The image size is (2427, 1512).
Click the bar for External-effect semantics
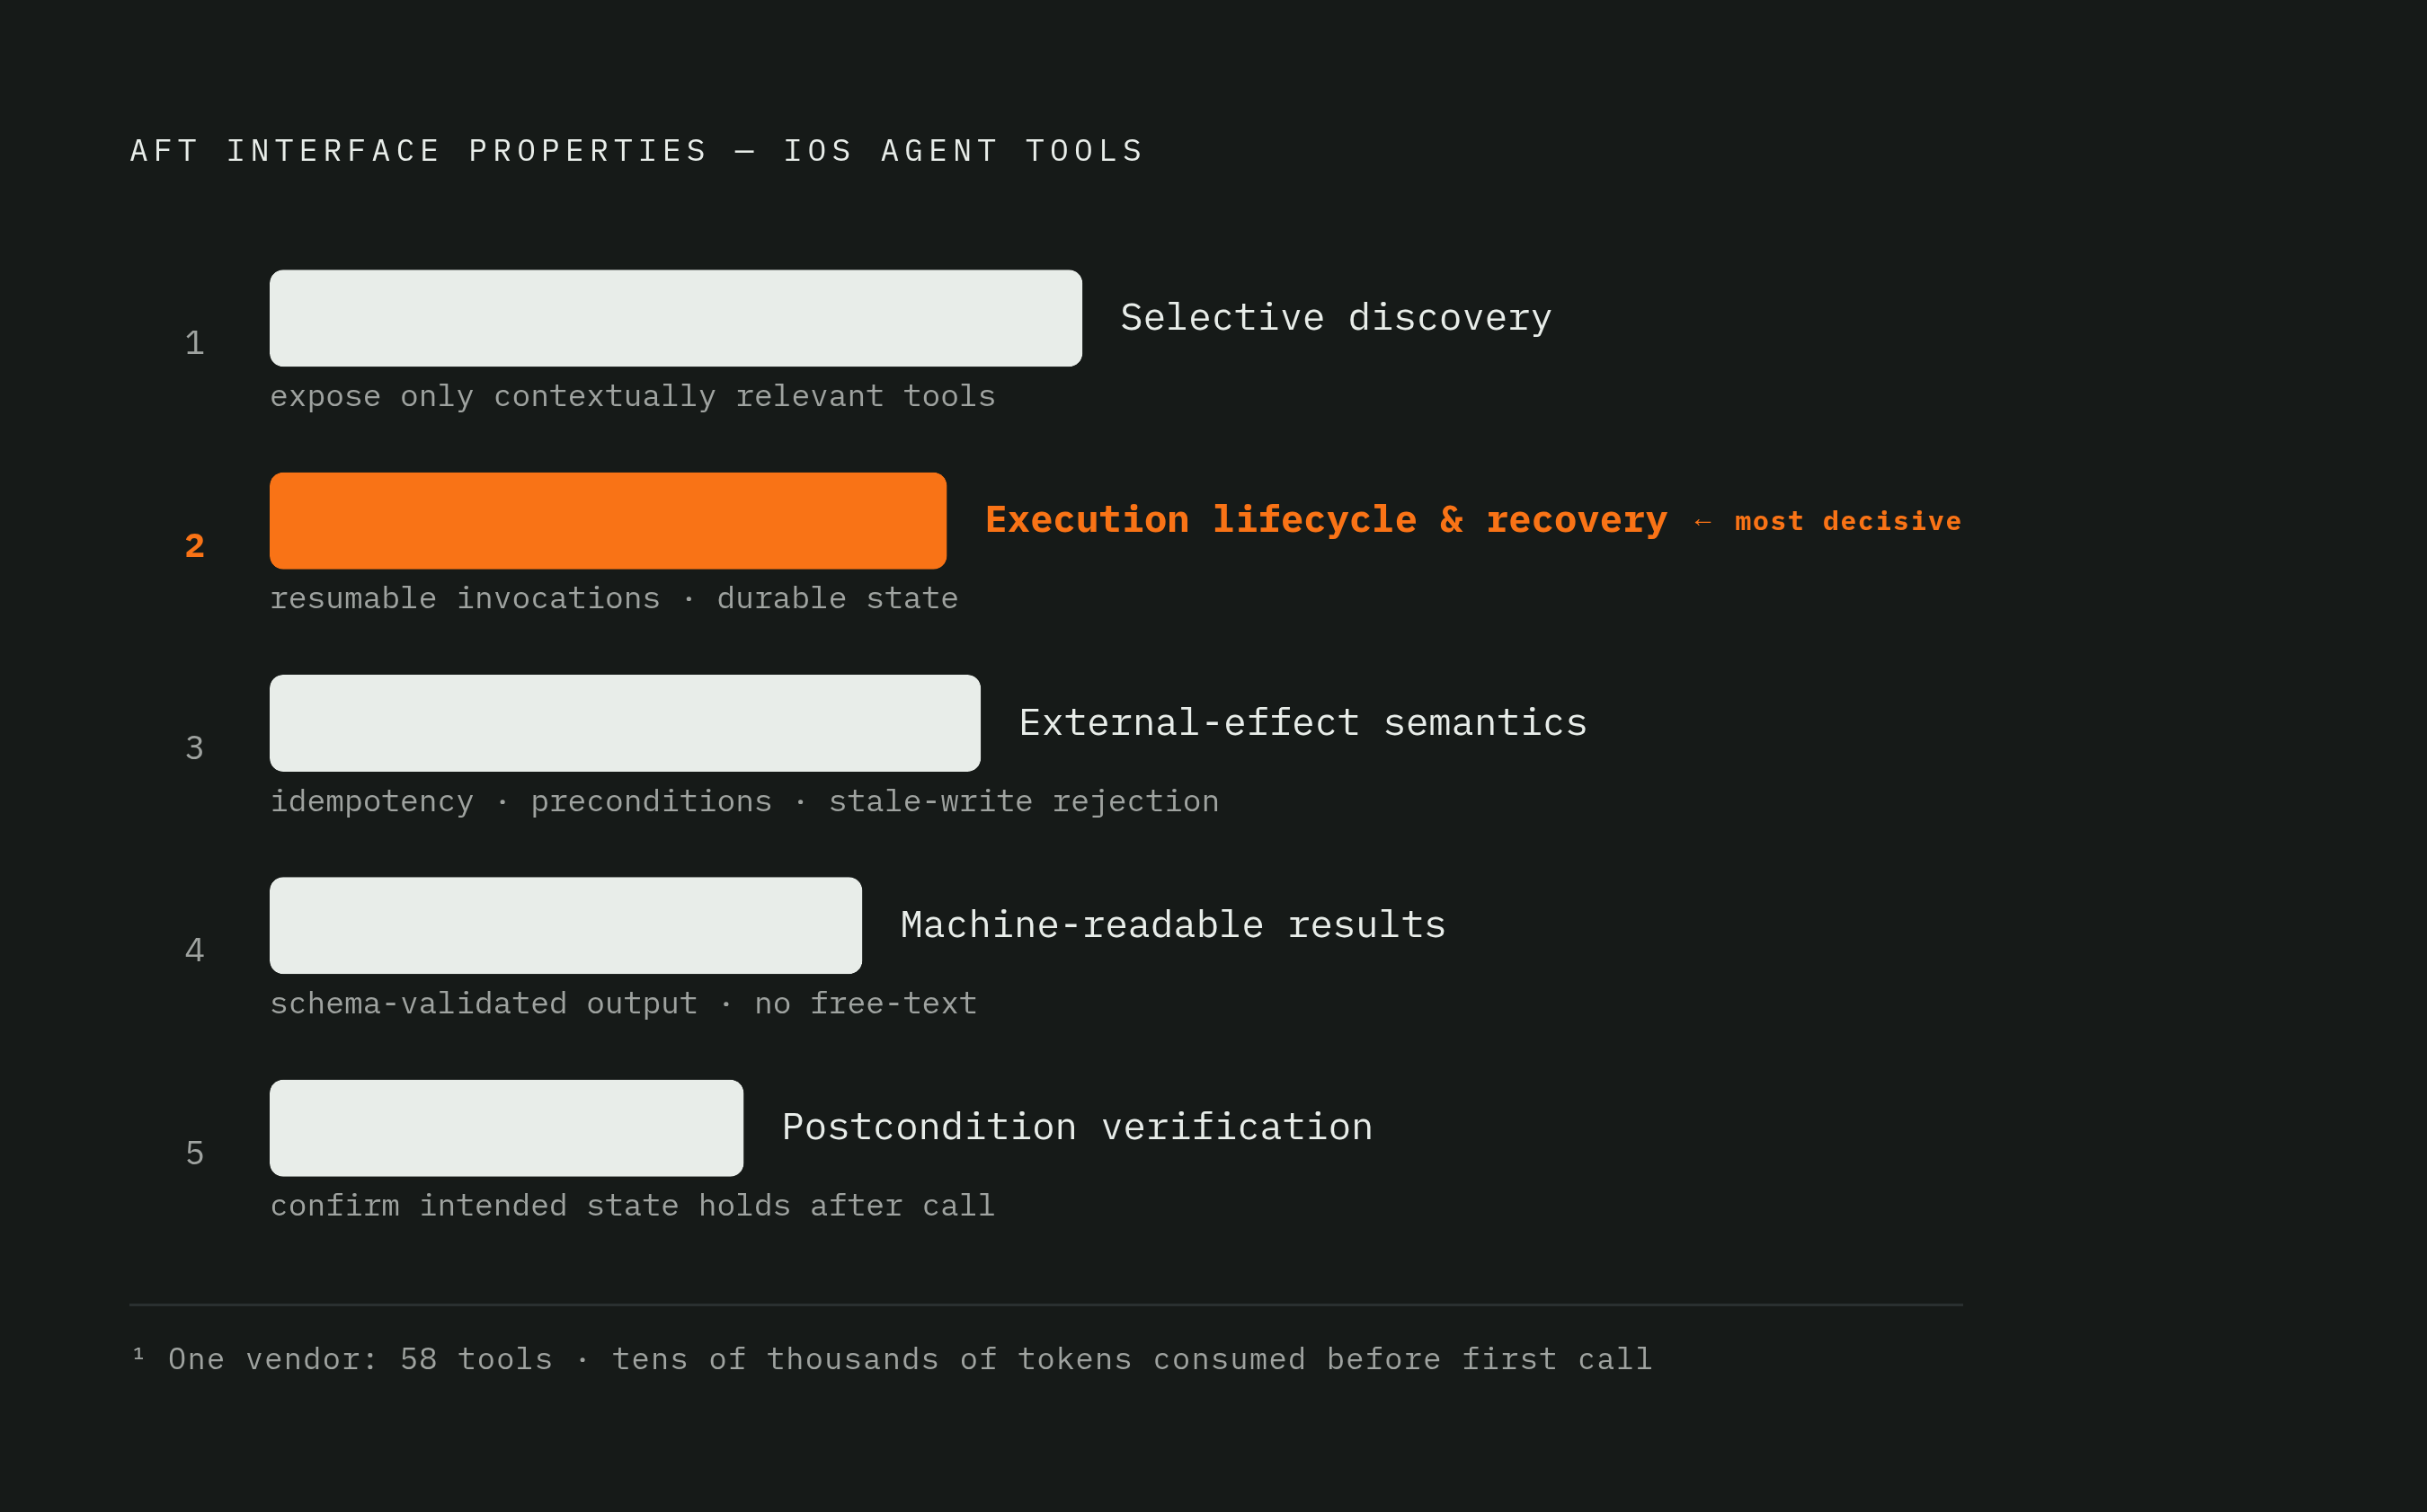624,723
